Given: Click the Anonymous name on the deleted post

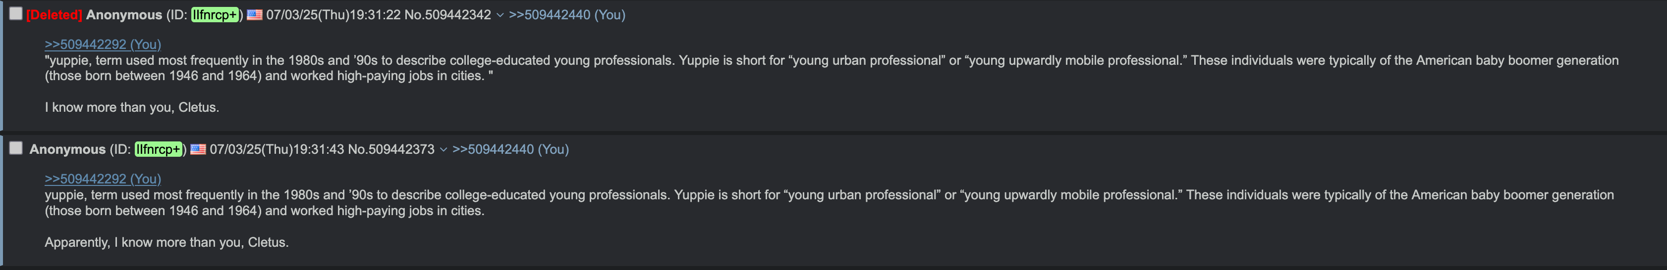Looking at the screenshot, I should 124,15.
